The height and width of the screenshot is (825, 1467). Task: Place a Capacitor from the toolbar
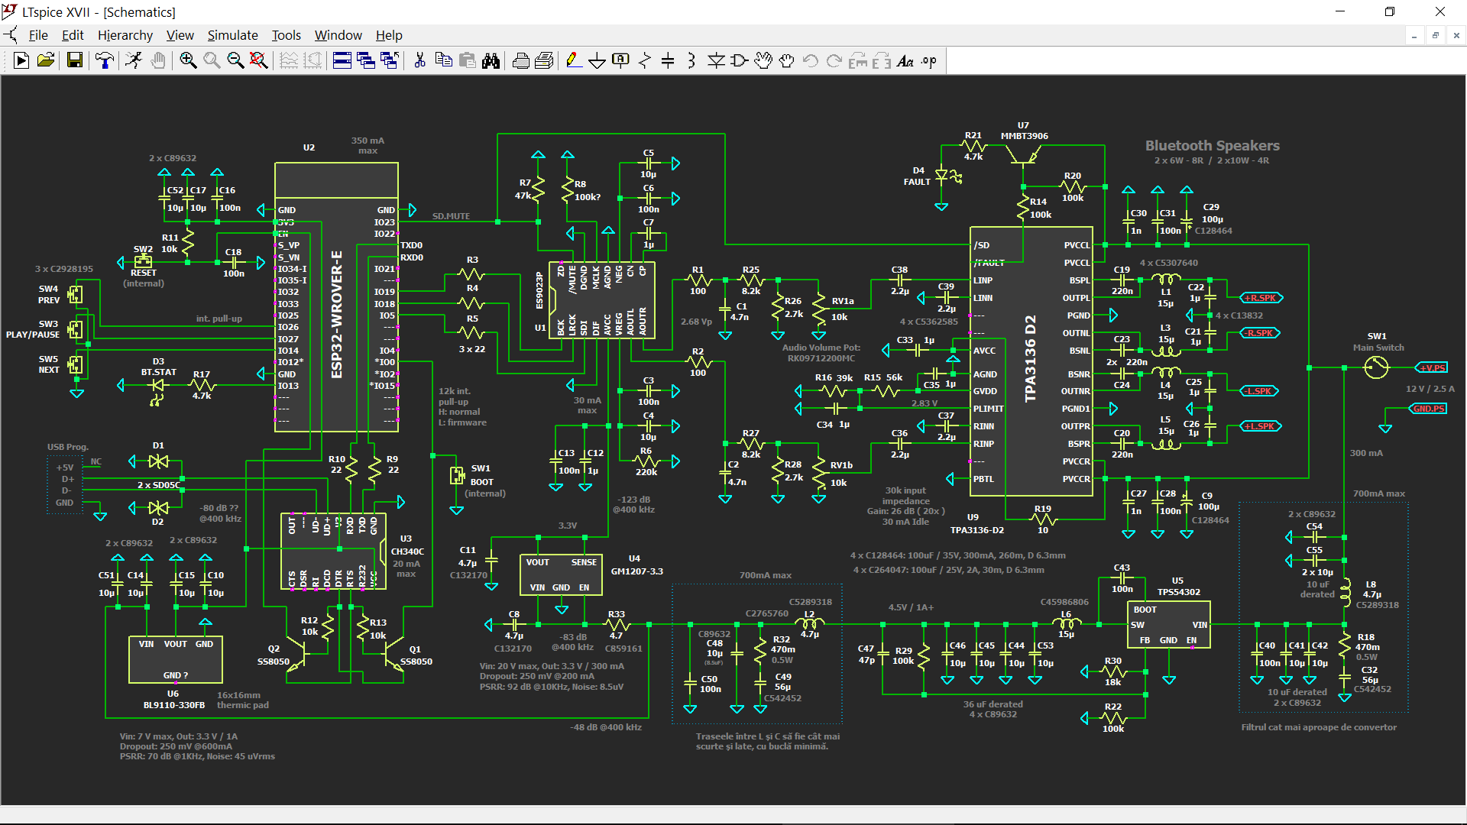tap(668, 60)
